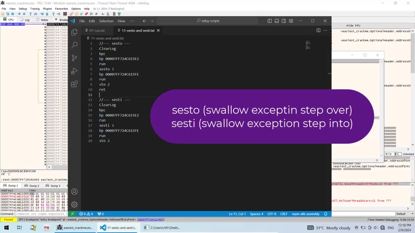
Task: Open Extensions view in VS Code activity bar
Action: (x=74, y=84)
